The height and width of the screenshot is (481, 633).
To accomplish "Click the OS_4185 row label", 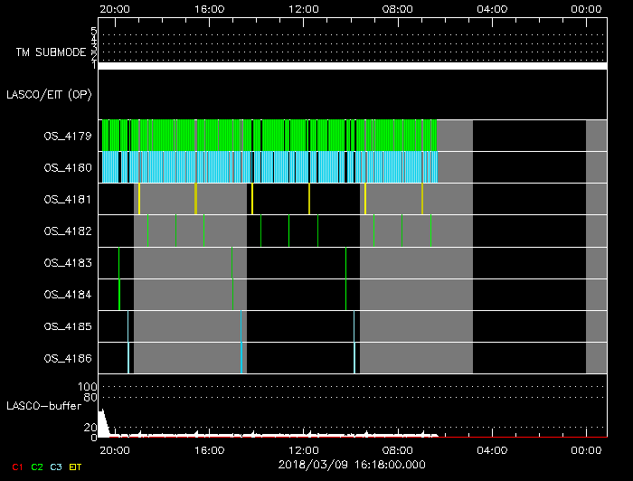I will coord(68,326).
